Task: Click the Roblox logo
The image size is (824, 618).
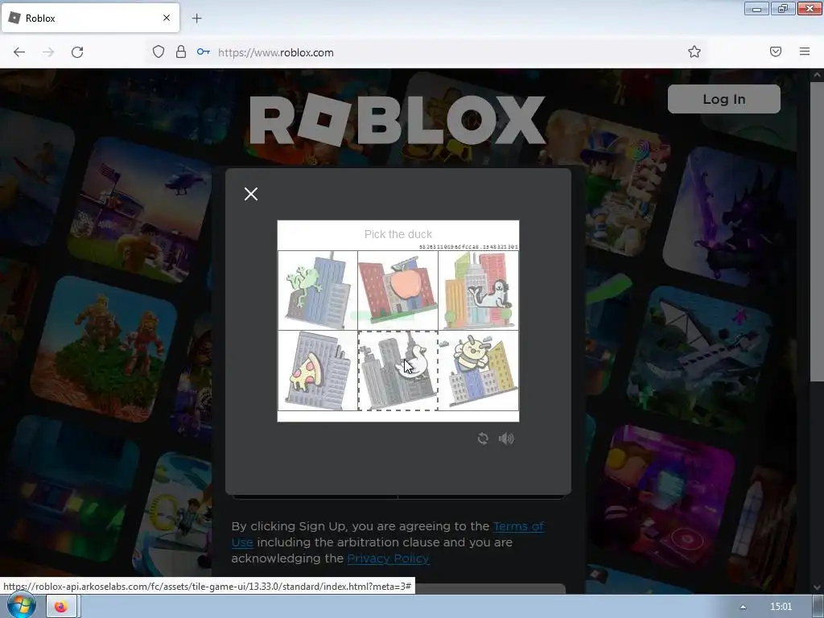Action: (x=398, y=119)
